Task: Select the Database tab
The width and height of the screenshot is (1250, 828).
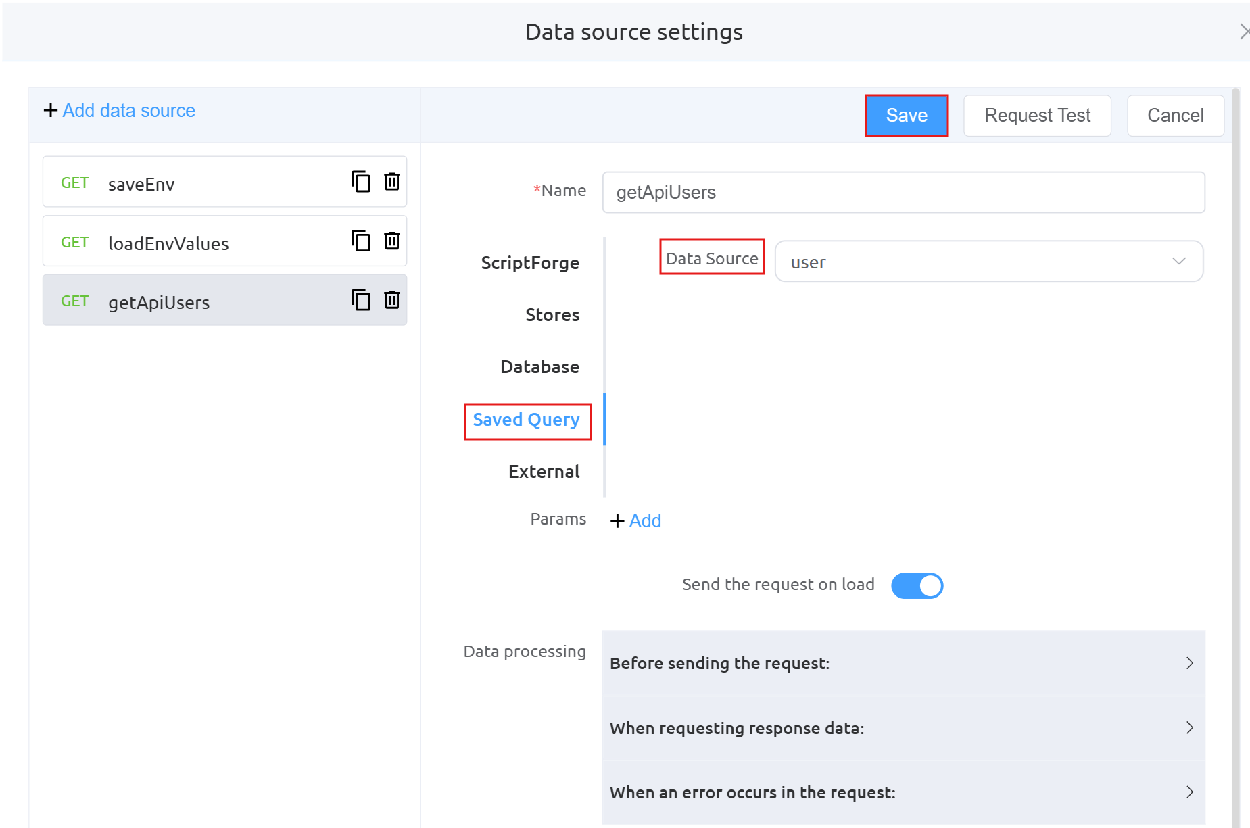Action: [539, 367]
